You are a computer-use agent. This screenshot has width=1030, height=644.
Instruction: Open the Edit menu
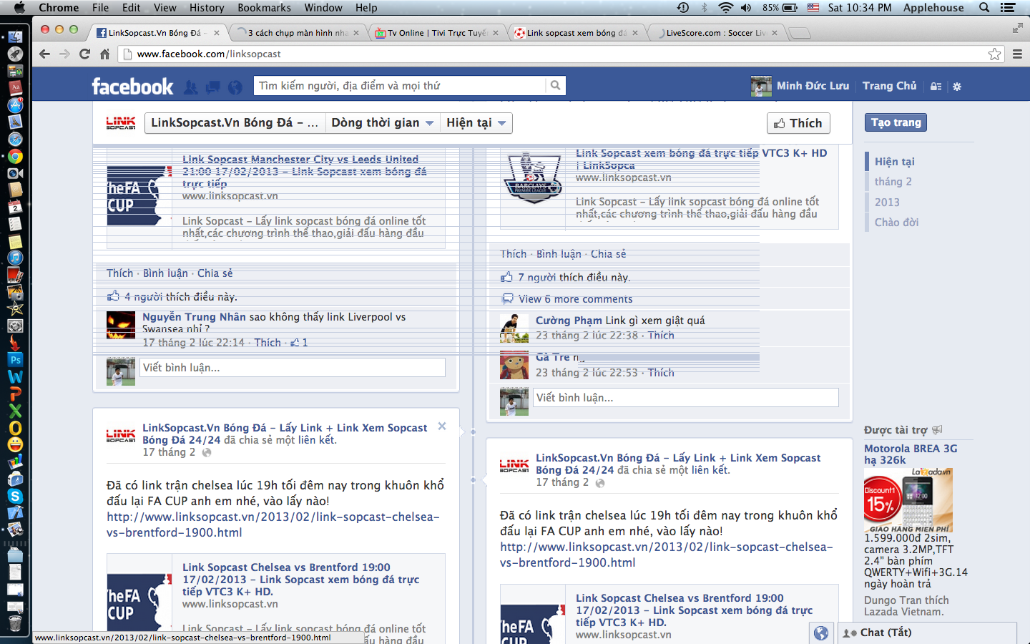point(131,8)
